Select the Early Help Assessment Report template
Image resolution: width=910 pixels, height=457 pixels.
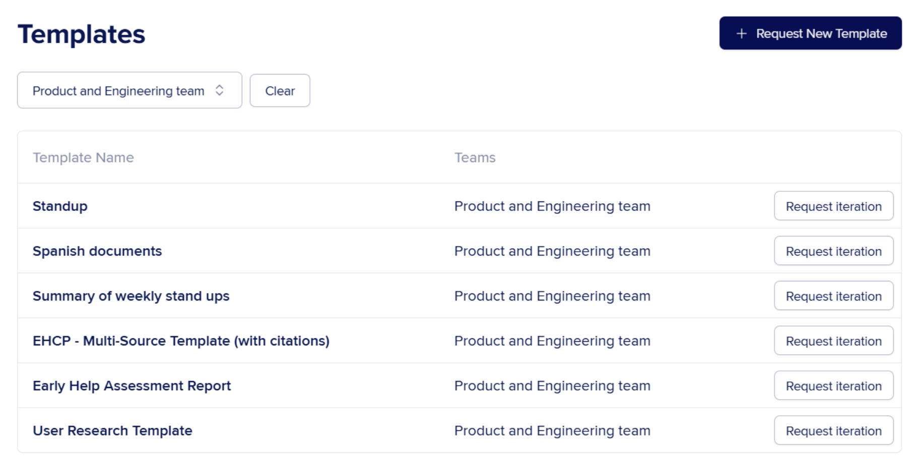click(x=132, y=386)
